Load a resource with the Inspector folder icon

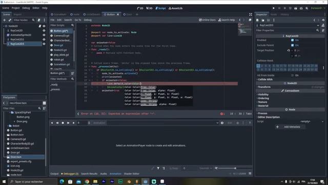click(x=263, y=20)
